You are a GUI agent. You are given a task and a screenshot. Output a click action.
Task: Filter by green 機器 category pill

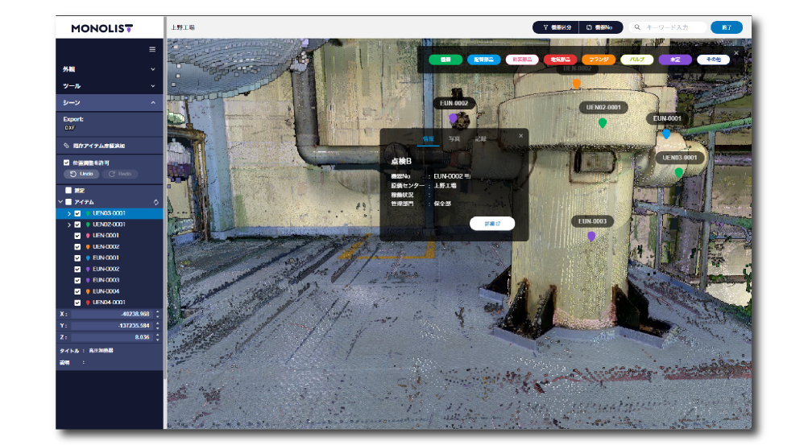(445, 60)
